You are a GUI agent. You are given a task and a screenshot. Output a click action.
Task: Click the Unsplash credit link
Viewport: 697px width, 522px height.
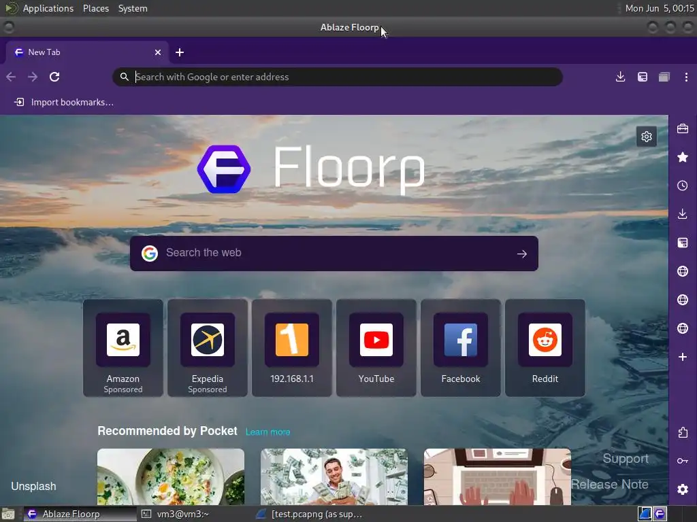34,486
